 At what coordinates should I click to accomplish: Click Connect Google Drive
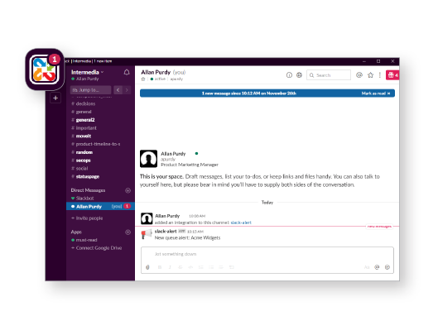(x=97, y=248)
